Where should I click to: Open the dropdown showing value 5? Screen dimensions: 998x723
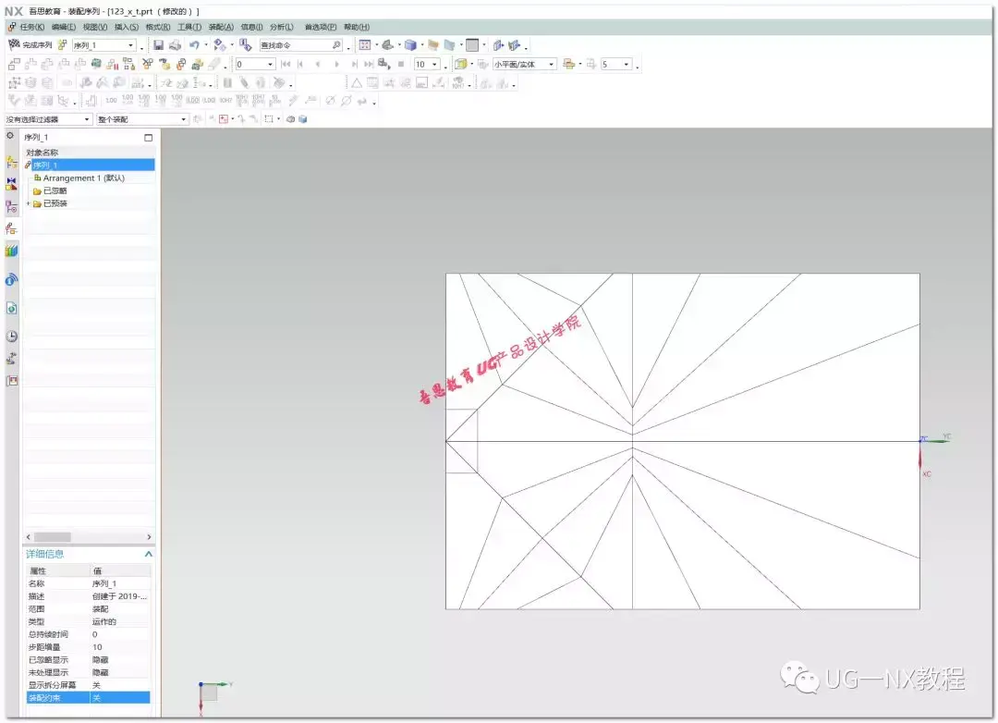coord(627,65)
